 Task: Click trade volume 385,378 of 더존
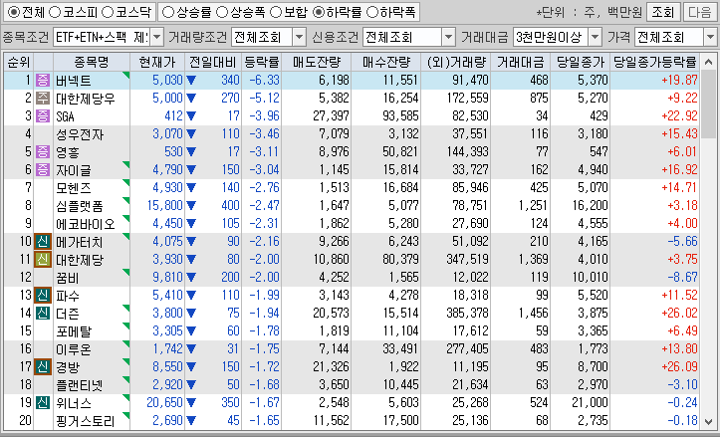[x=467, y=313]
